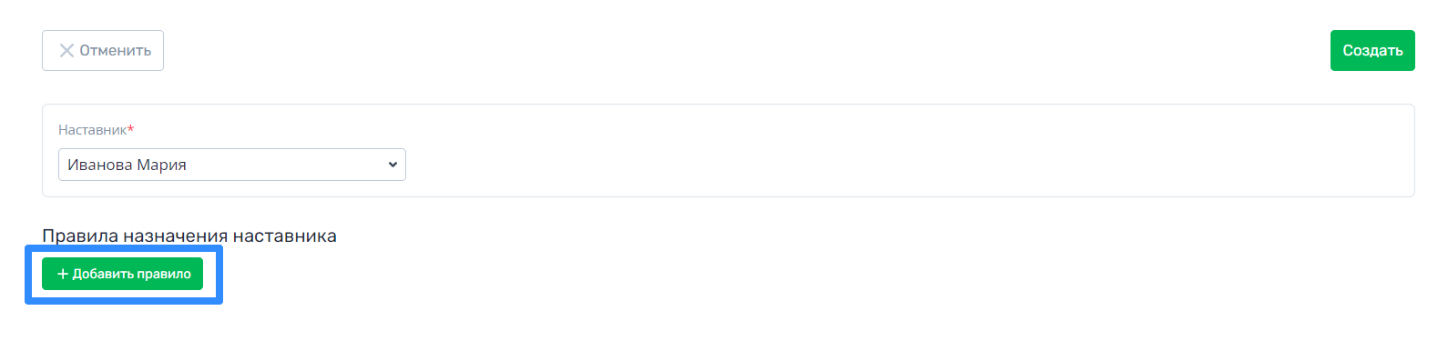Select the Иванова Мария value text
Screen dimensions: 1448x341
tap(127, 165)
